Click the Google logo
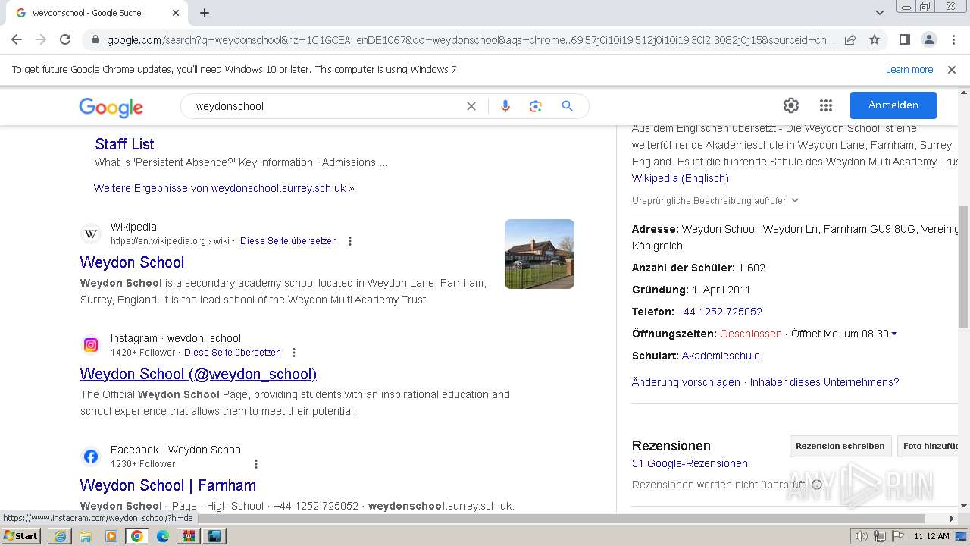970x546 pixels. point(111,107)
